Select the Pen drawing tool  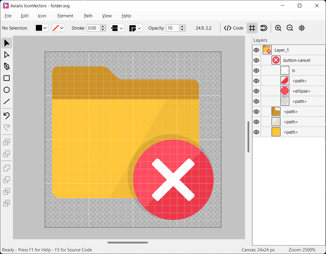[6, 67]
